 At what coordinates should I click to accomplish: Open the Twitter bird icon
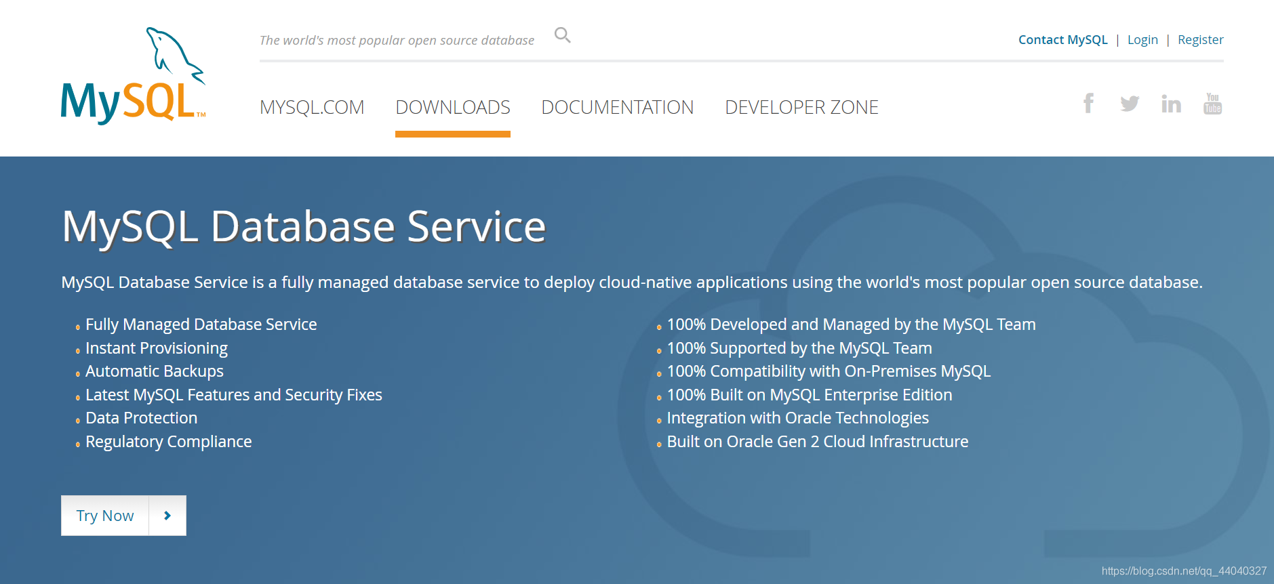pos(1130,104)
